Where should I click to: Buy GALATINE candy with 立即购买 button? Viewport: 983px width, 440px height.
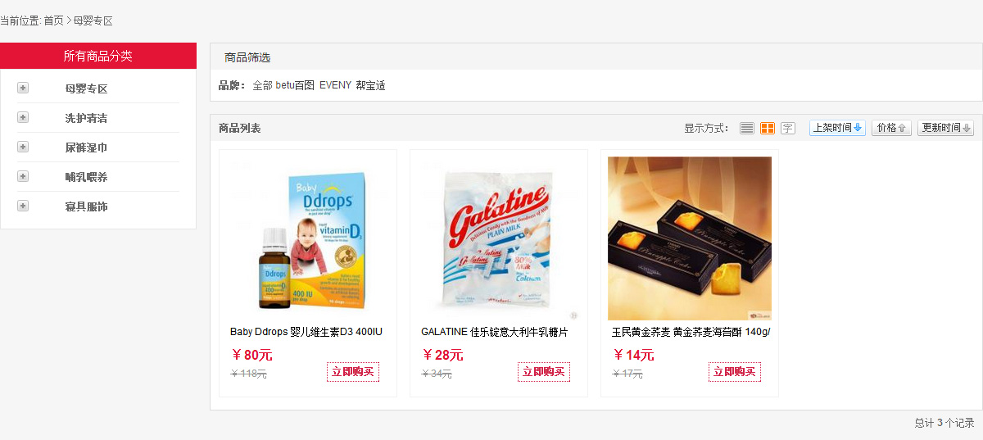pyautogui.click(x=544, y=372)
